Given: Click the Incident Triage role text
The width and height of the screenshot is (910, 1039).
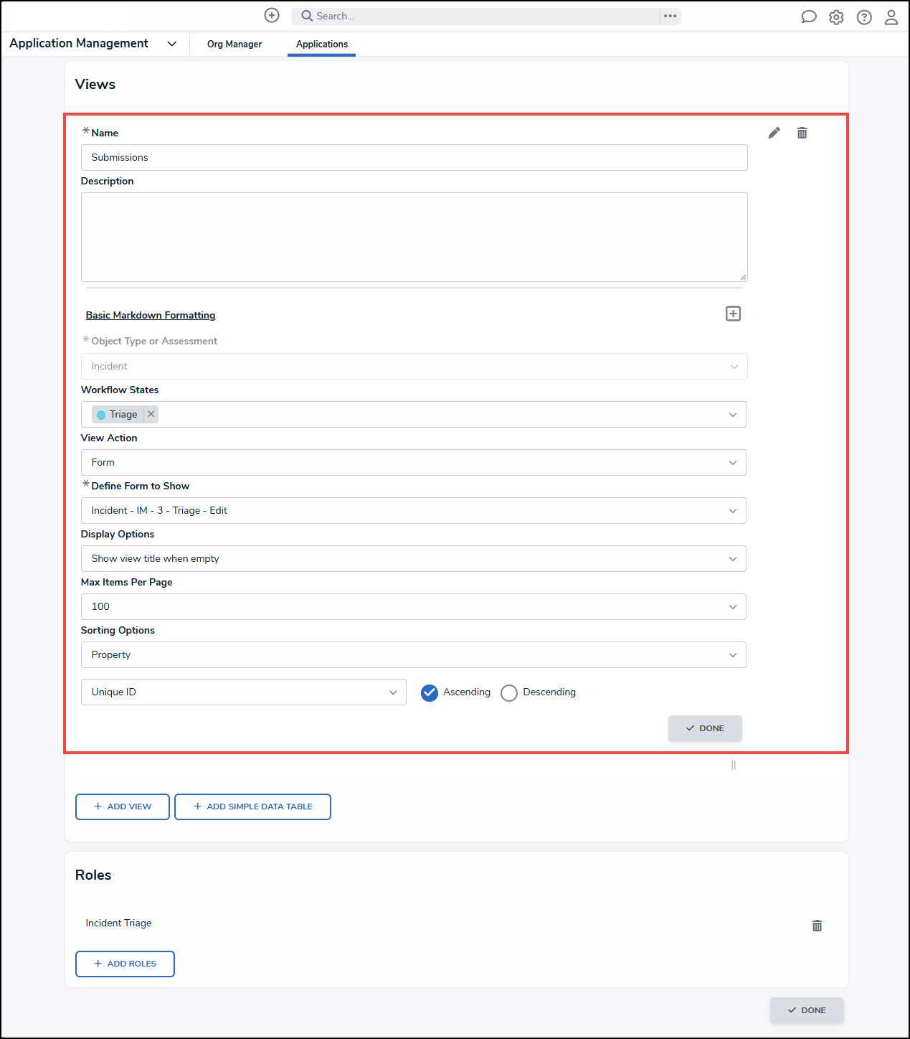Looking at the screenshot, I should tap(119, 923).
